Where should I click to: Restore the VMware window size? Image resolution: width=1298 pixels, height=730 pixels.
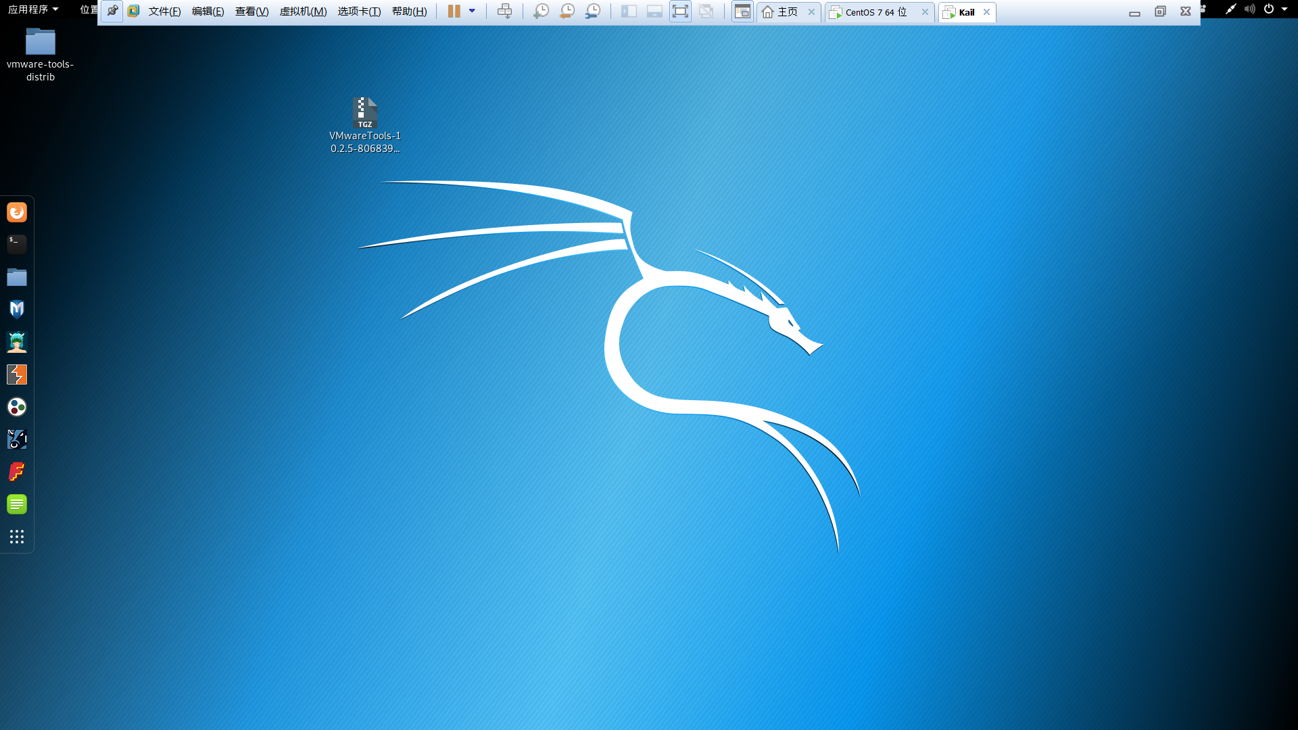[x=1160, y=11]
